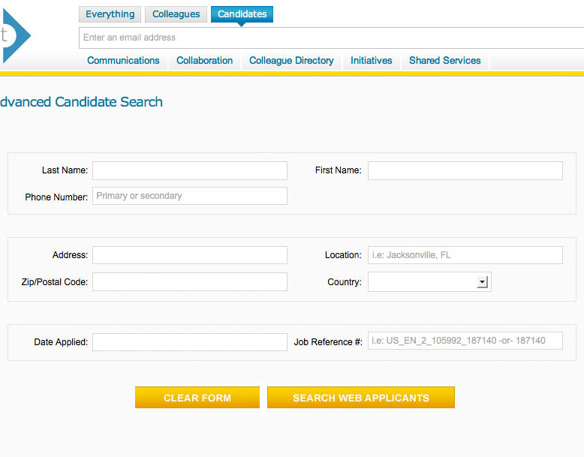Select the Candidates search tab
584x457 pixels.
[x=242, y=14]
